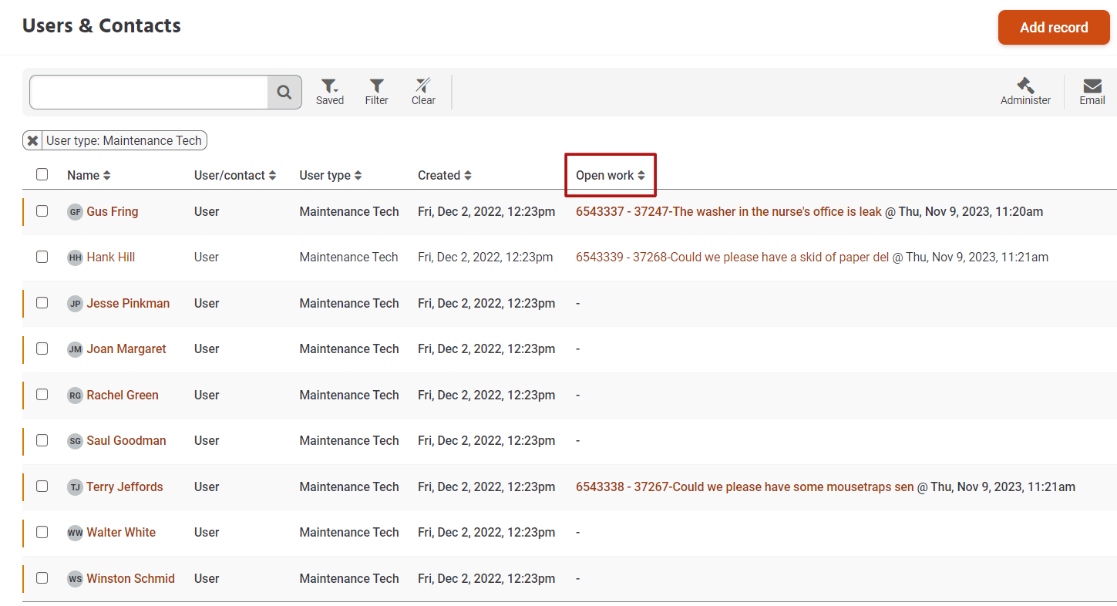Click 'Maintenance Tech' in Walter White's row
The image size is (1117, 606).
[x=349, y=533]
